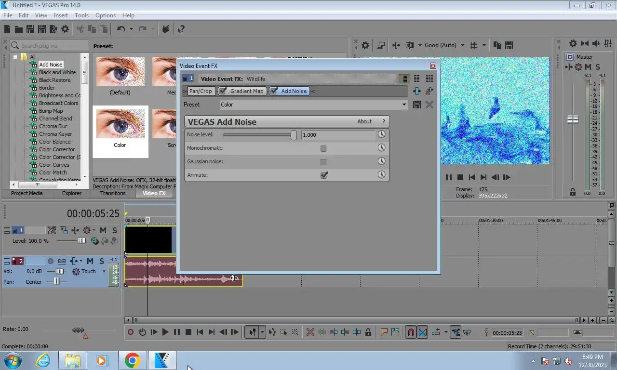Select the Zoom edit tool icon

(x=295, y=332)
